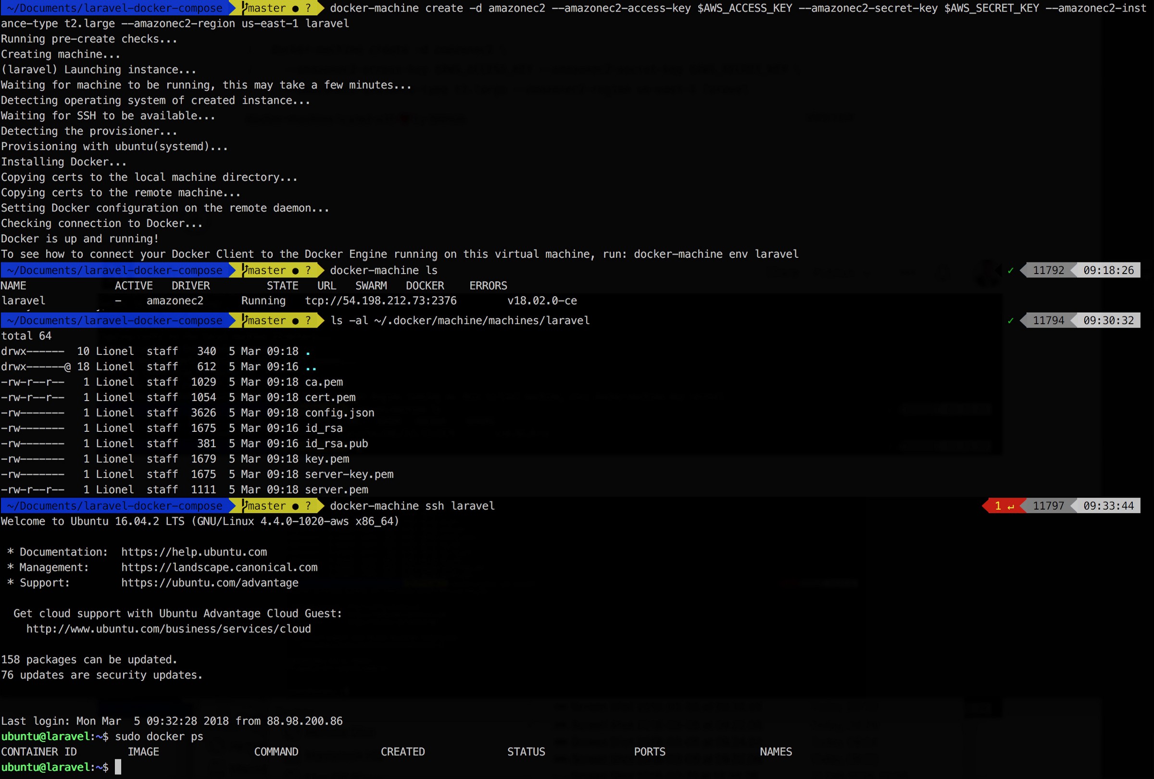Open the https://help.ubuntu.com documentation link

coord(194,552)
